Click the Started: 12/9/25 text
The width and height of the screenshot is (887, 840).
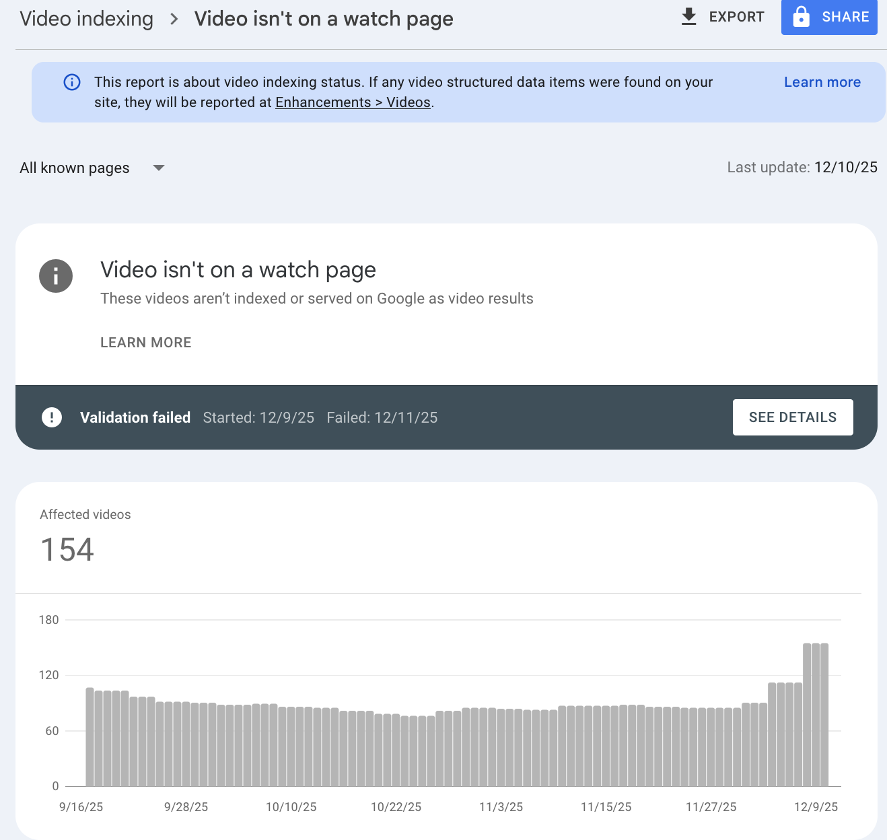coord(258,417)
